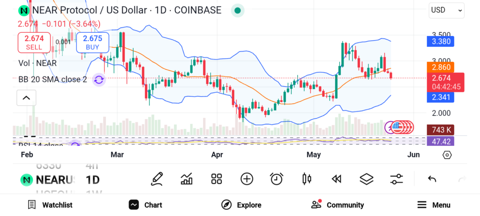Screen dimensions: 480x216
Task: Tap the add plus circle icon
Action: point(247,179)
